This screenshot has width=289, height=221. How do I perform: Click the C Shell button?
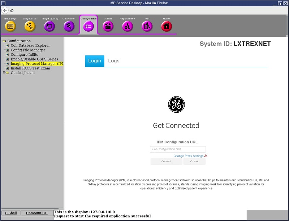coord(11,213)
